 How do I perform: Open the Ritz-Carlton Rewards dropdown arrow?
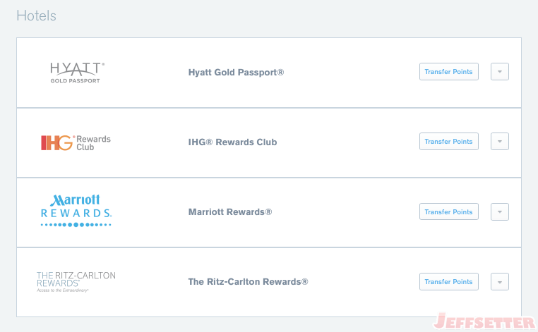pyautogui.click(x=500, y=282)
